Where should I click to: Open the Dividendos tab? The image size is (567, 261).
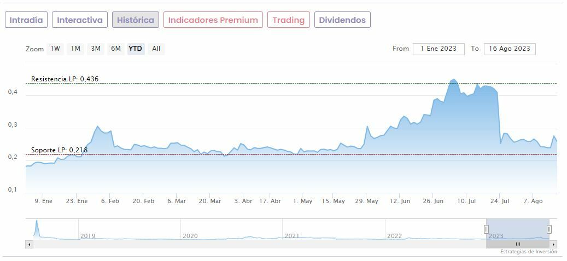coord(342,20)
